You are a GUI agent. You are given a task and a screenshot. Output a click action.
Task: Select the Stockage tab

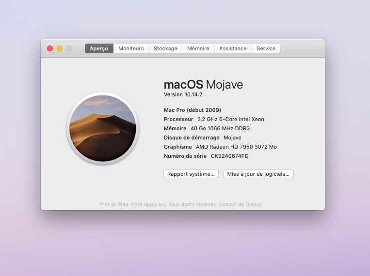pos(165,48)
